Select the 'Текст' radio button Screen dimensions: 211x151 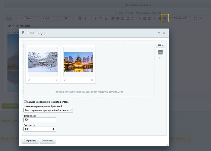pos(116,13)
